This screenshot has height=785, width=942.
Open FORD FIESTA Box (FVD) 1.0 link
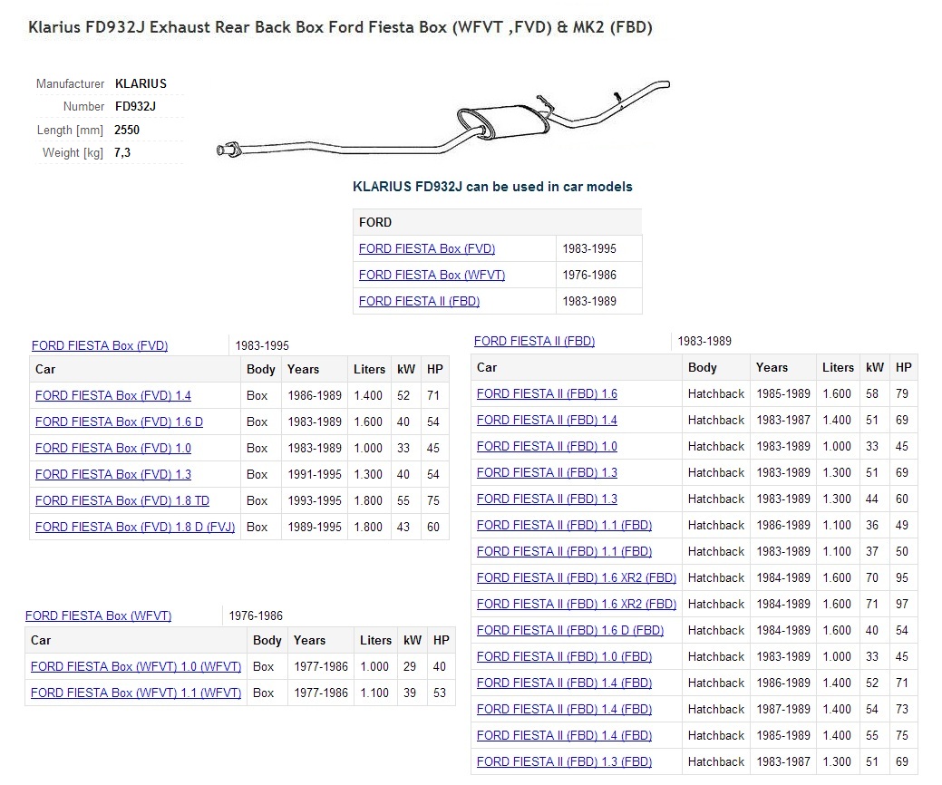pyautogui.click(x=113, y=449)
